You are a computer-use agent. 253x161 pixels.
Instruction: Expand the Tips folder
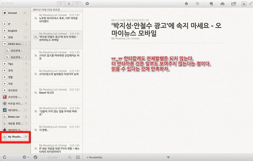pos(5,64)
